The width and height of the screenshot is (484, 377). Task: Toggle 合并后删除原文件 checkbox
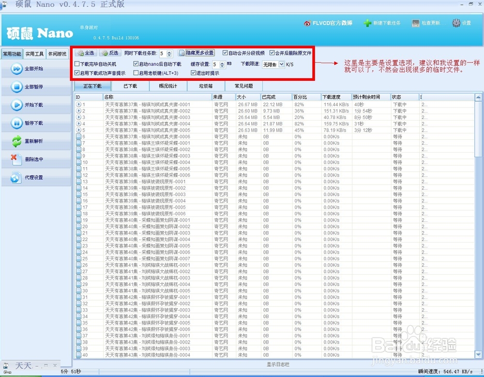tap(272, 53)
